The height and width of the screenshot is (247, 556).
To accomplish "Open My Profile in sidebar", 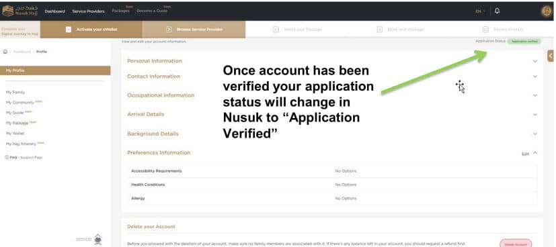I will tap(55, 70).
